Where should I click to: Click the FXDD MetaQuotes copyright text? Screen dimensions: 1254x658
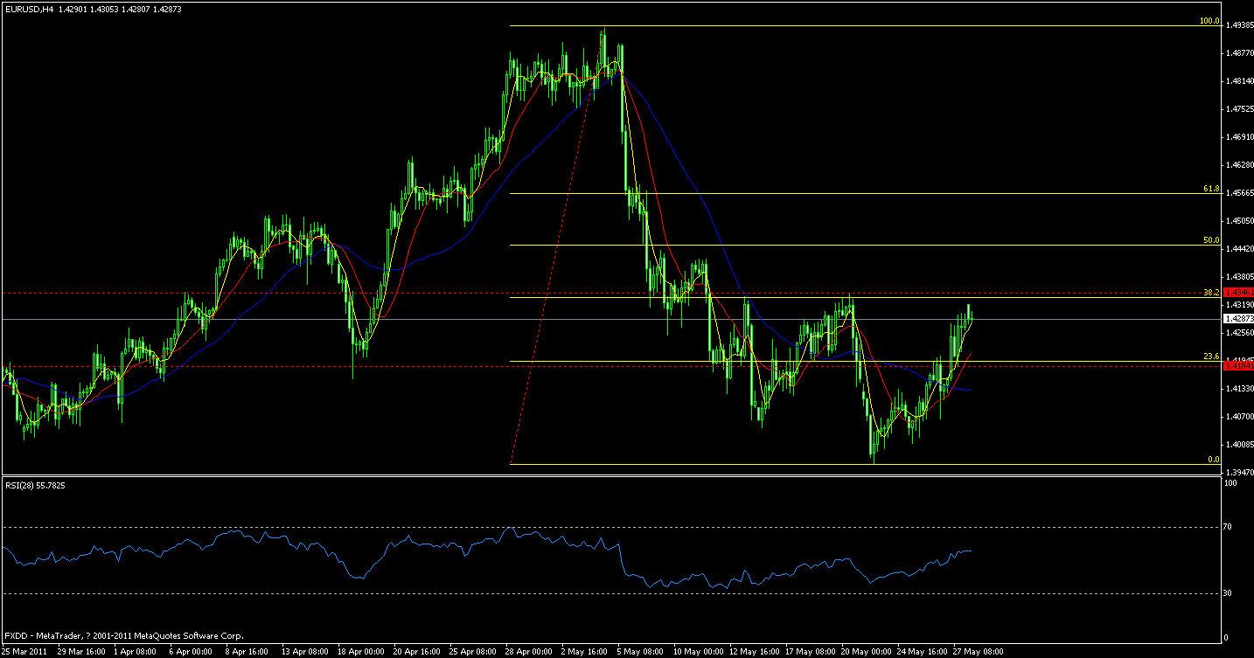(122, 635)
